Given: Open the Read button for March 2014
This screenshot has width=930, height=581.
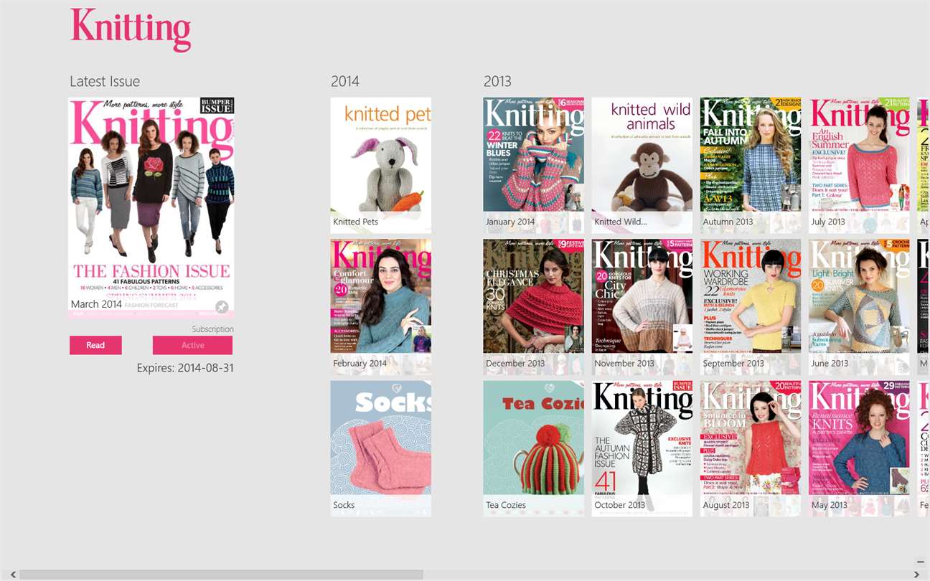Looking at the screenshot, I should click(95, 345).
